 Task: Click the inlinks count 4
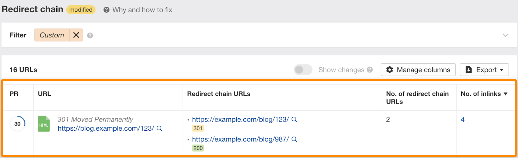click(x=463, y=119)
